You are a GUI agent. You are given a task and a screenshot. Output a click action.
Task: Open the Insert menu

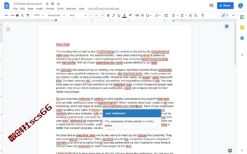pos(39,8)
